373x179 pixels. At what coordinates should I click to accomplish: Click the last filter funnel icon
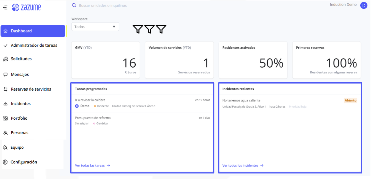coord(161,29)
